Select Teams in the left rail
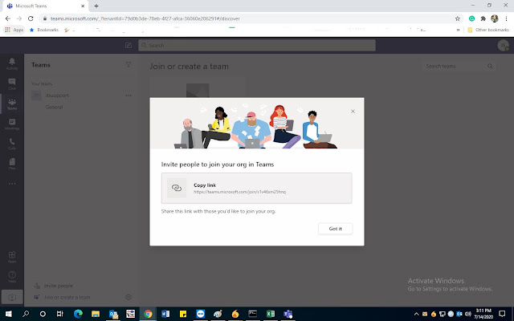Image resolution: width=514 pixels, height=321 pixels. [12, 104]
